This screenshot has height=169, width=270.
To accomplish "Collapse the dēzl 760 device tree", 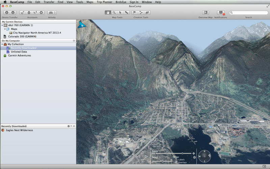I will pos(2,25).
